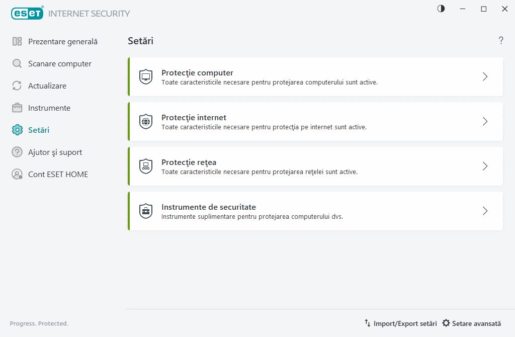Viewport: 515px width, 337px height.
Task: Expand the Instrumente de securitate card chevron
Action: (x=484, y=211)
